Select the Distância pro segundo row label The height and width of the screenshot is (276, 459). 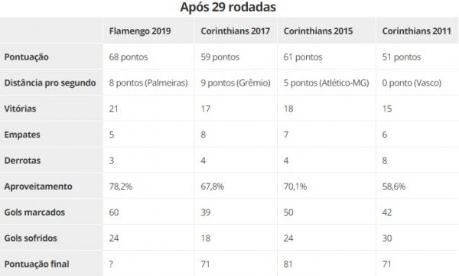click(x=50, y=83)
